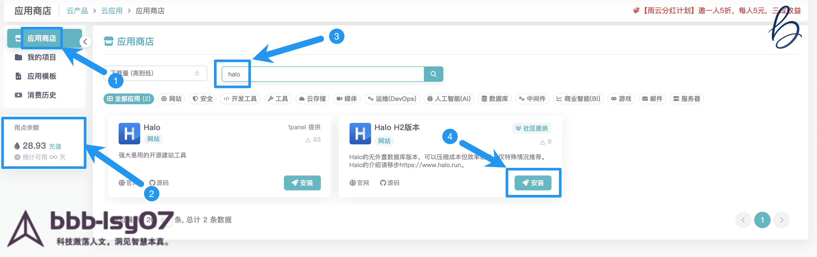This screenshot has width=817, height=257.
Task: Install the Halo H2版本 app
Action: point(533,183)
